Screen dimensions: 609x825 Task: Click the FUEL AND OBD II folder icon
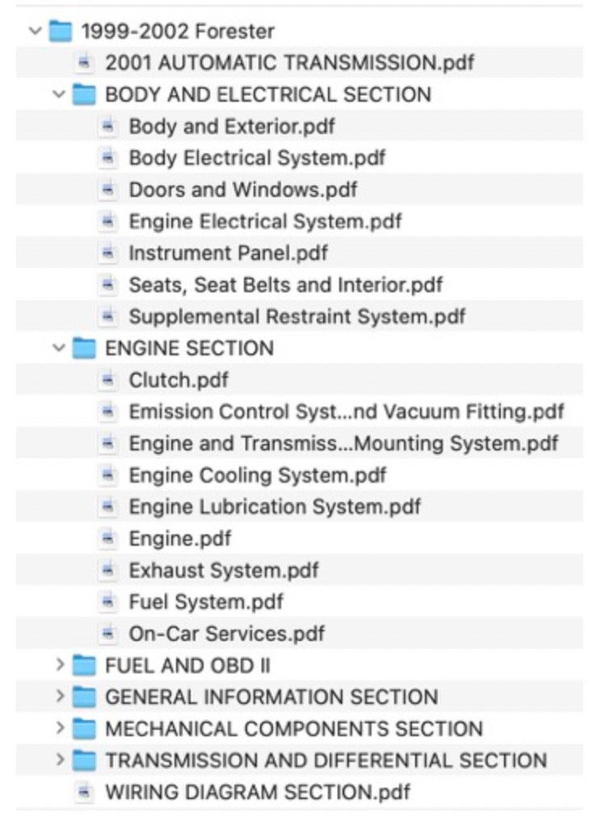(x=84, y=666)
